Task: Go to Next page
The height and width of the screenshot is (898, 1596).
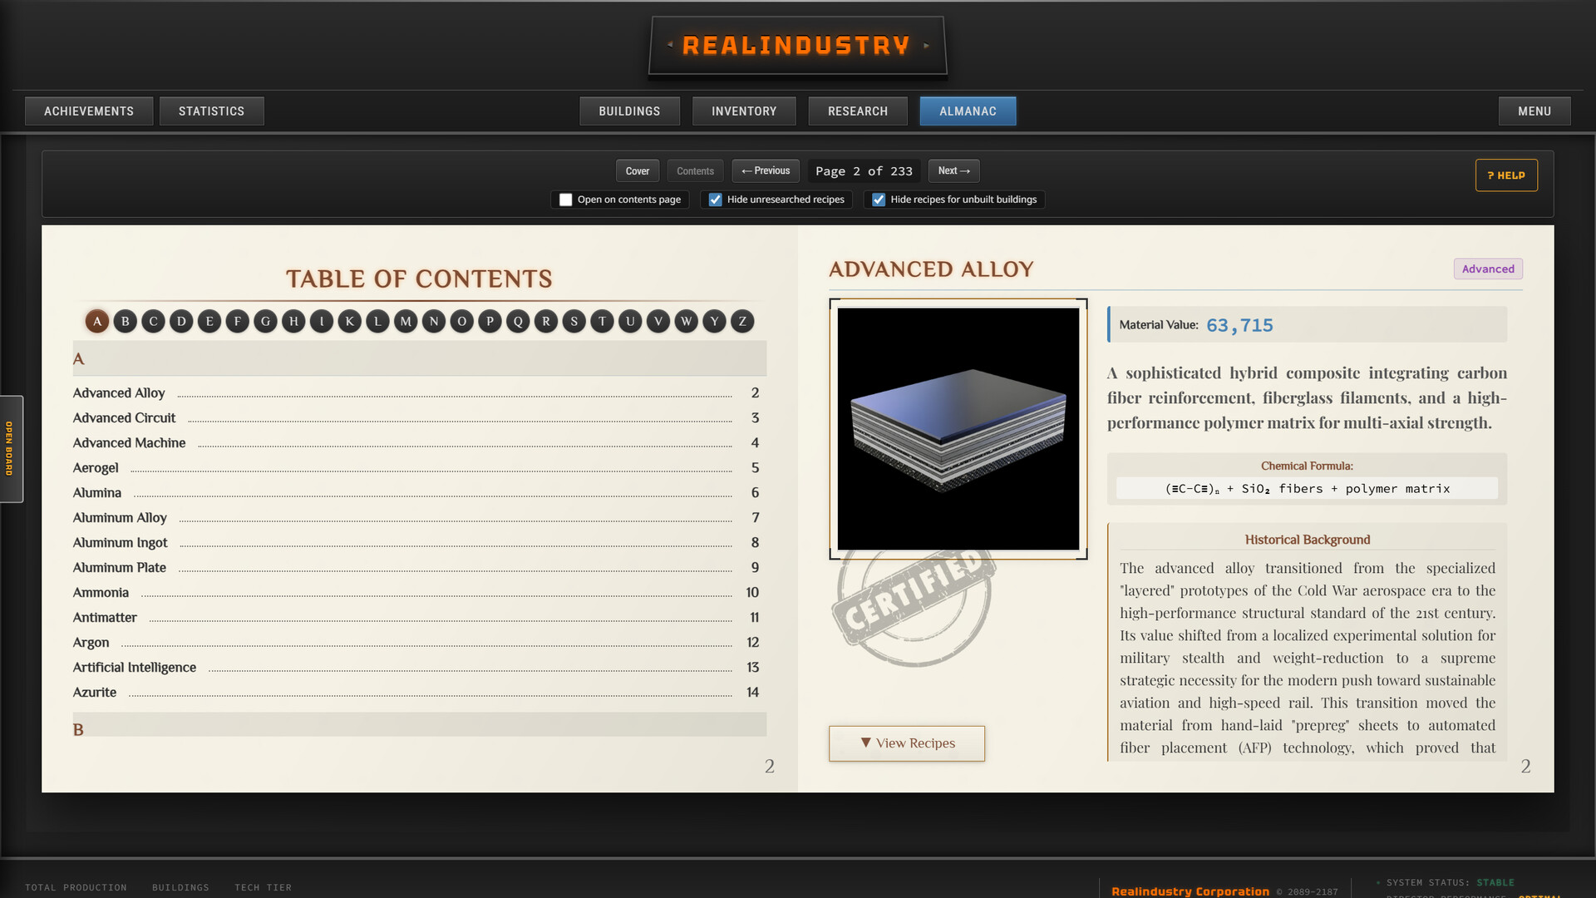Action: click(953, 171)
